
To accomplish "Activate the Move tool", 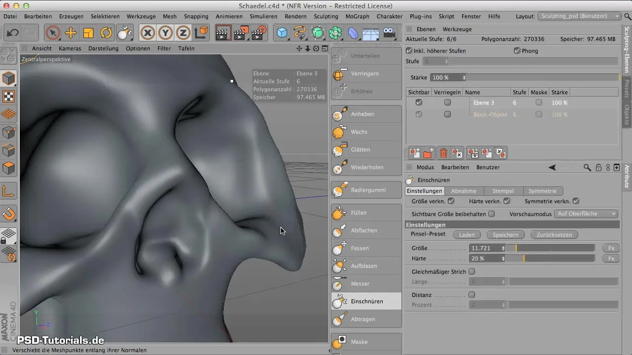I will pos(71,33).
